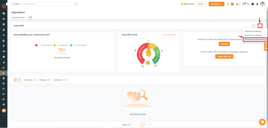
Task: Click the bank building icon in sidebar
Action: click(x=4, y=30)
